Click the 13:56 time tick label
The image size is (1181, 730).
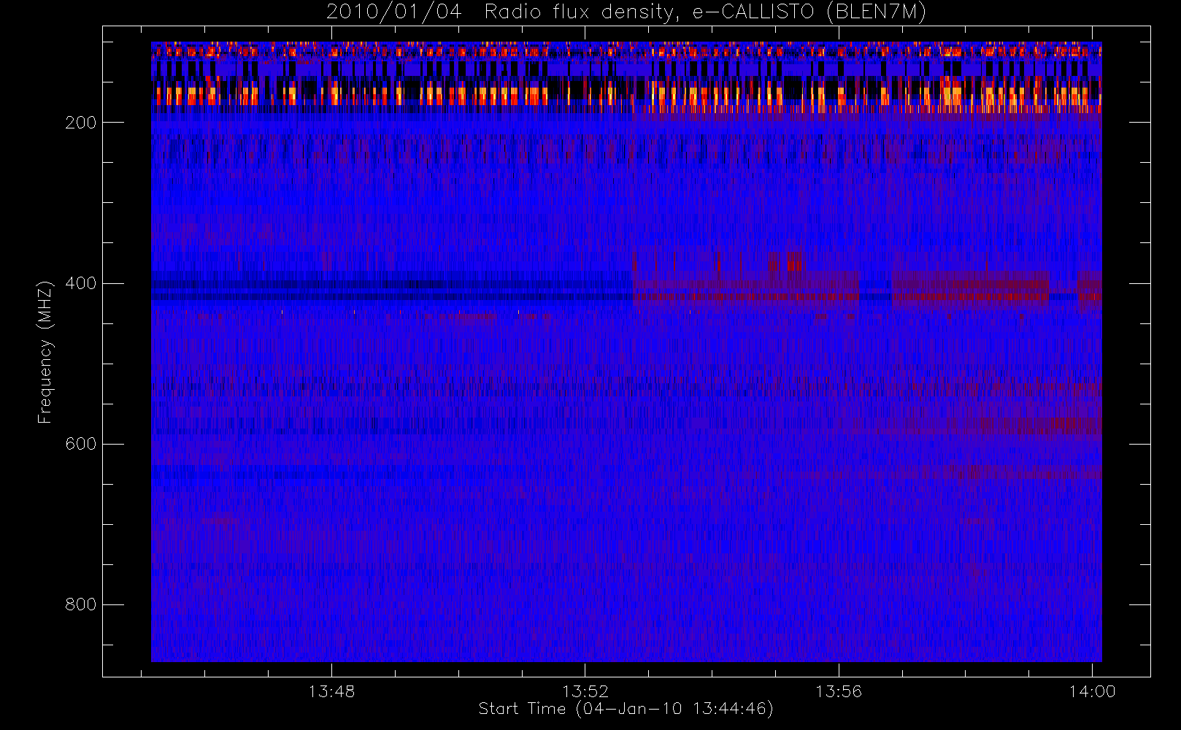(x=839, y=691)
